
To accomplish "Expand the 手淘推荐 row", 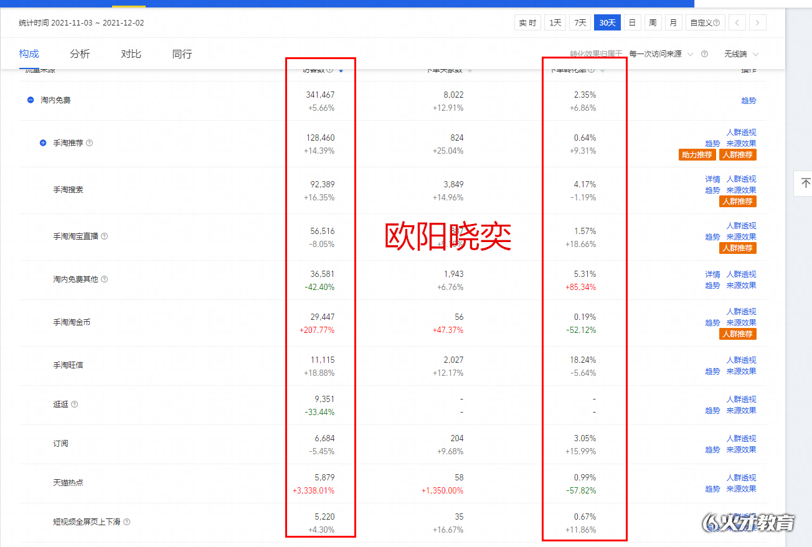I will (43, 143).
